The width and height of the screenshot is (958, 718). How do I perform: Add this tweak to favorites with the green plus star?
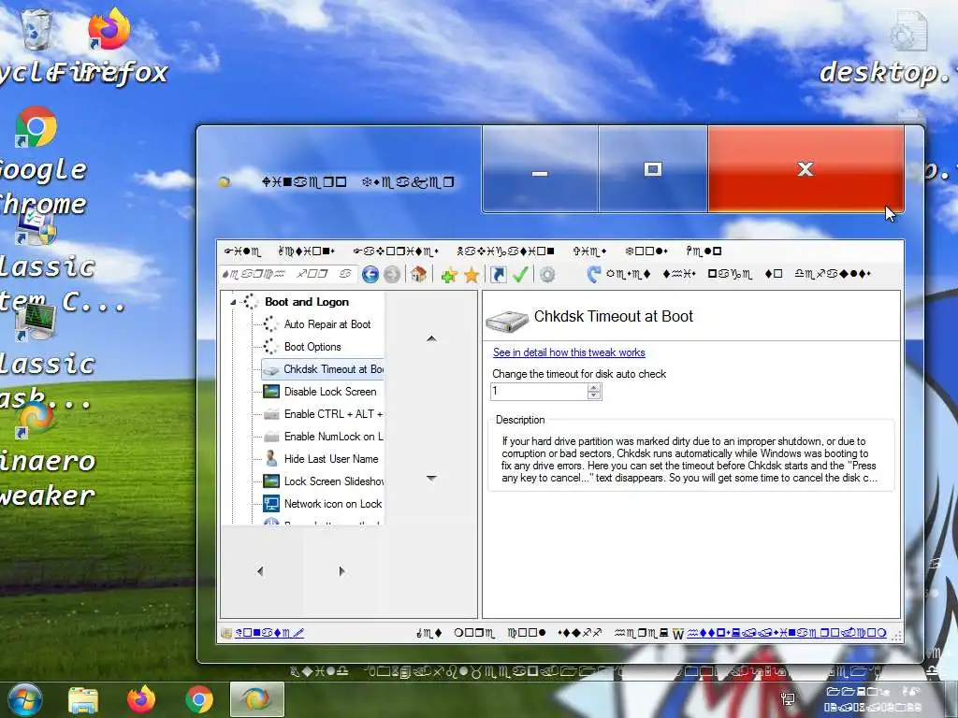click(449, 276)
